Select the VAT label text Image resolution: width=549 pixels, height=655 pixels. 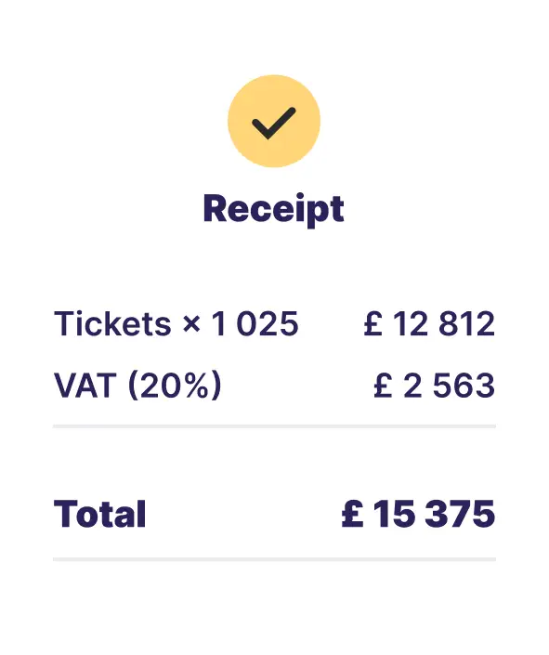pos(85,386)
